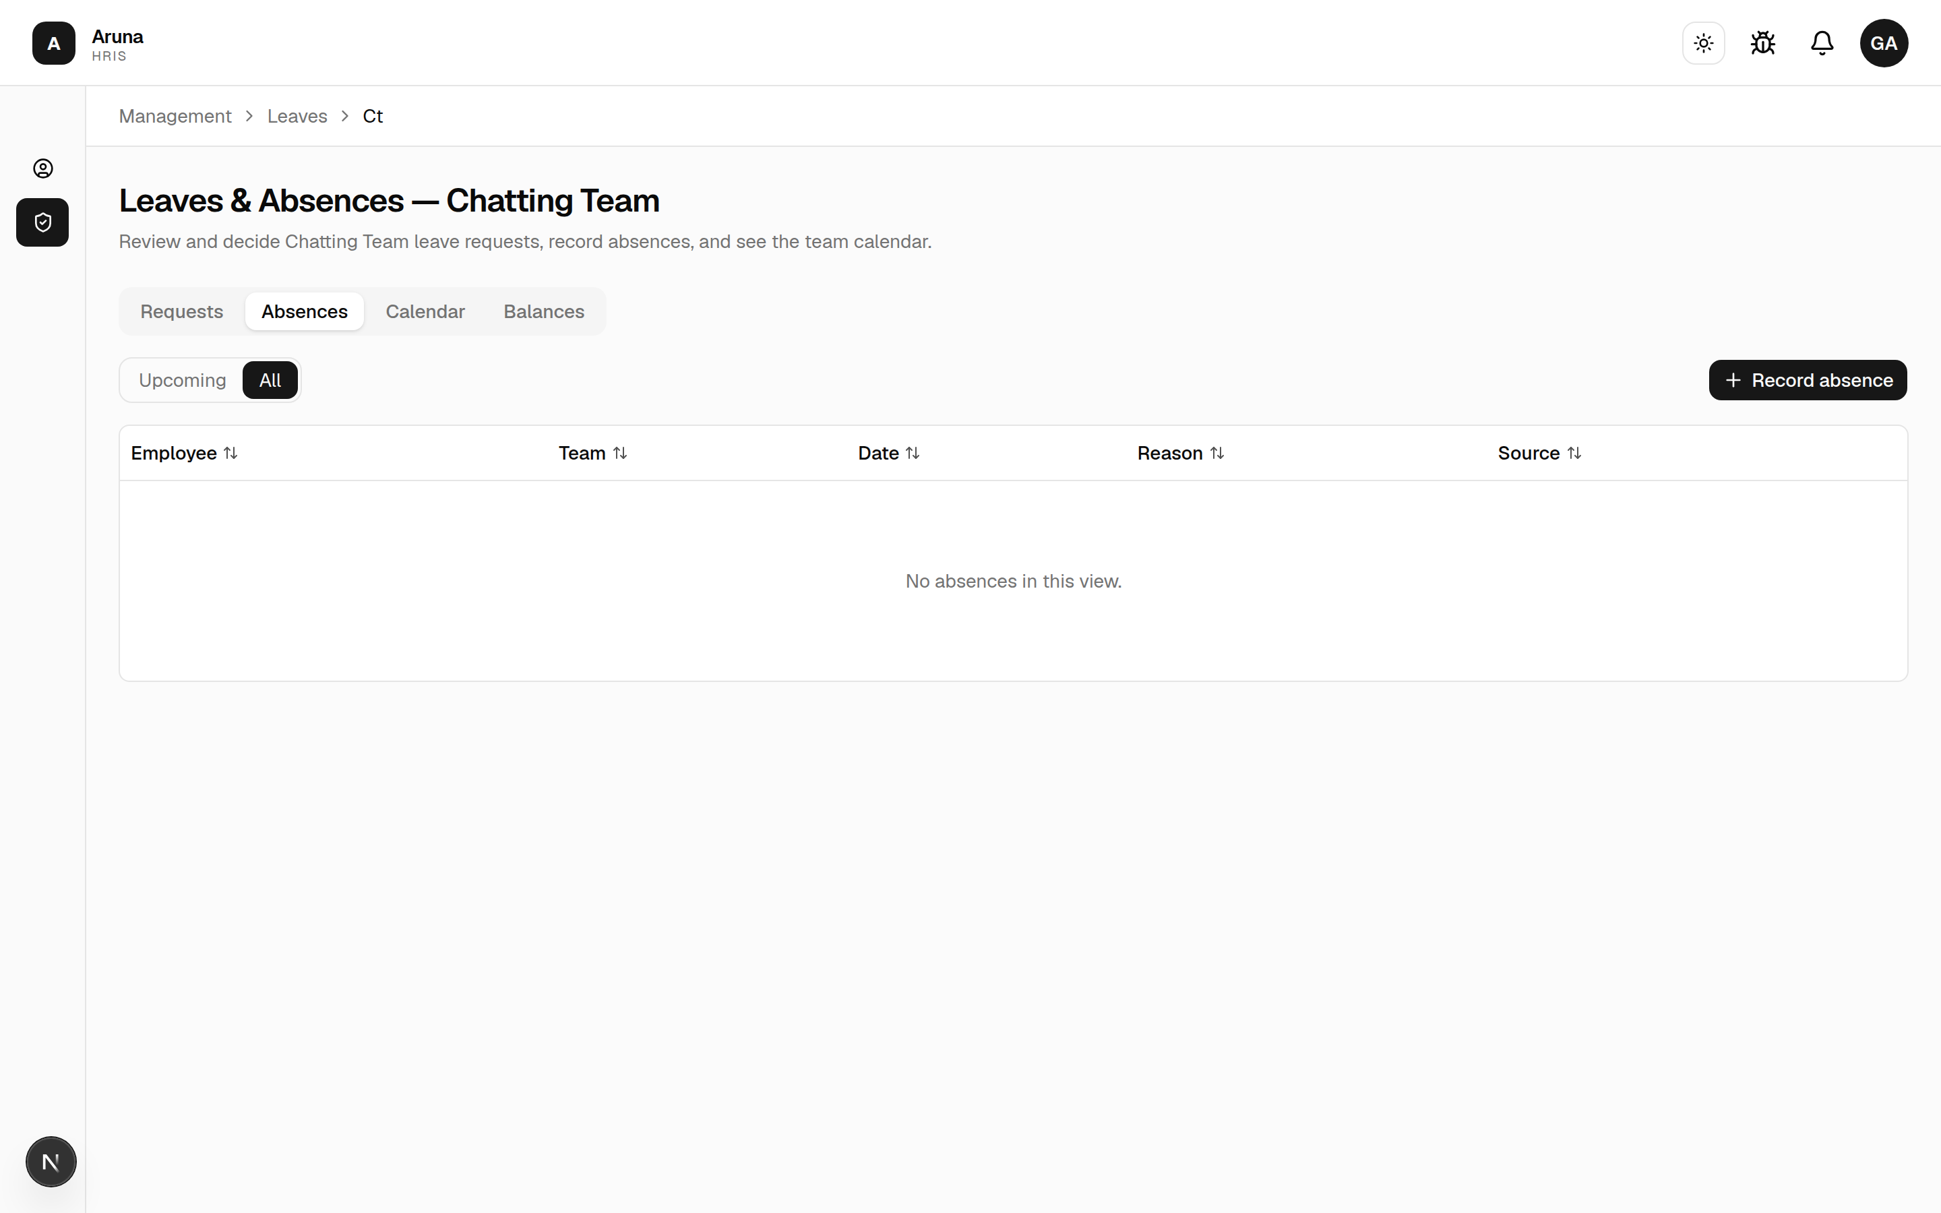Switch to the Requests tab
The image size is (1941, 1213).
[x=182, y=311]
